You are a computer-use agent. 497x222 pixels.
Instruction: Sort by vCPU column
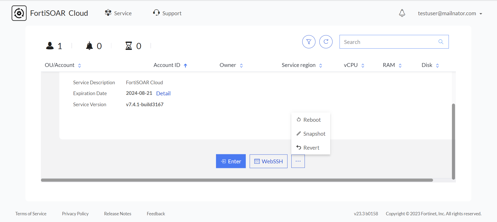point(354,65)
